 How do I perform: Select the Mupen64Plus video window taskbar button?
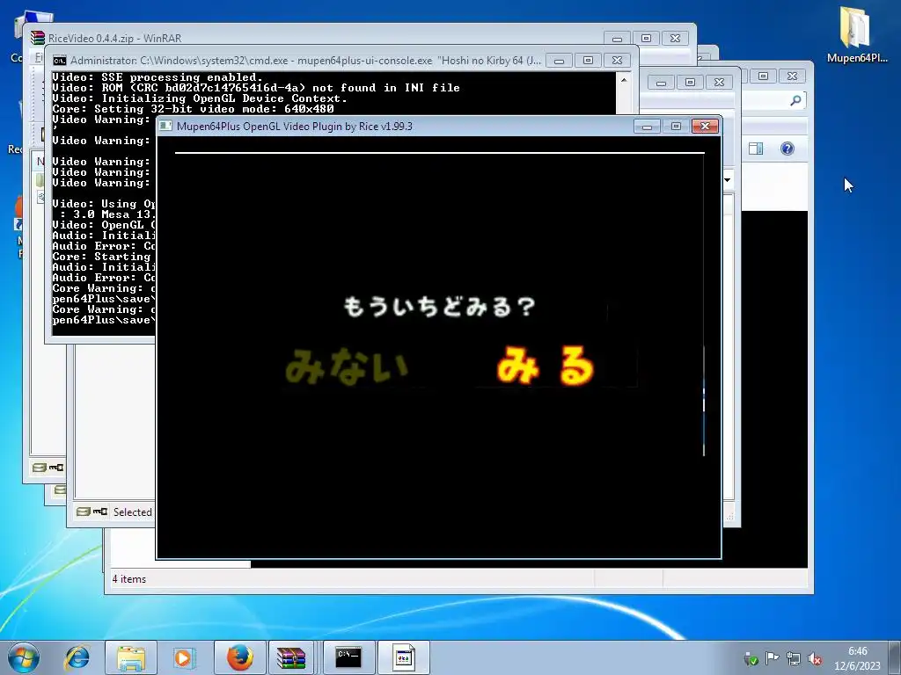tap(403, 657)
